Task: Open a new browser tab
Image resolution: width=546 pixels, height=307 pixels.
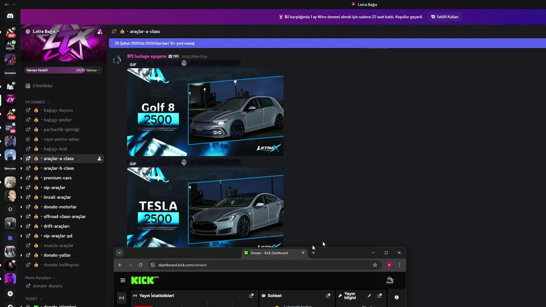Action: pos(313,253)
